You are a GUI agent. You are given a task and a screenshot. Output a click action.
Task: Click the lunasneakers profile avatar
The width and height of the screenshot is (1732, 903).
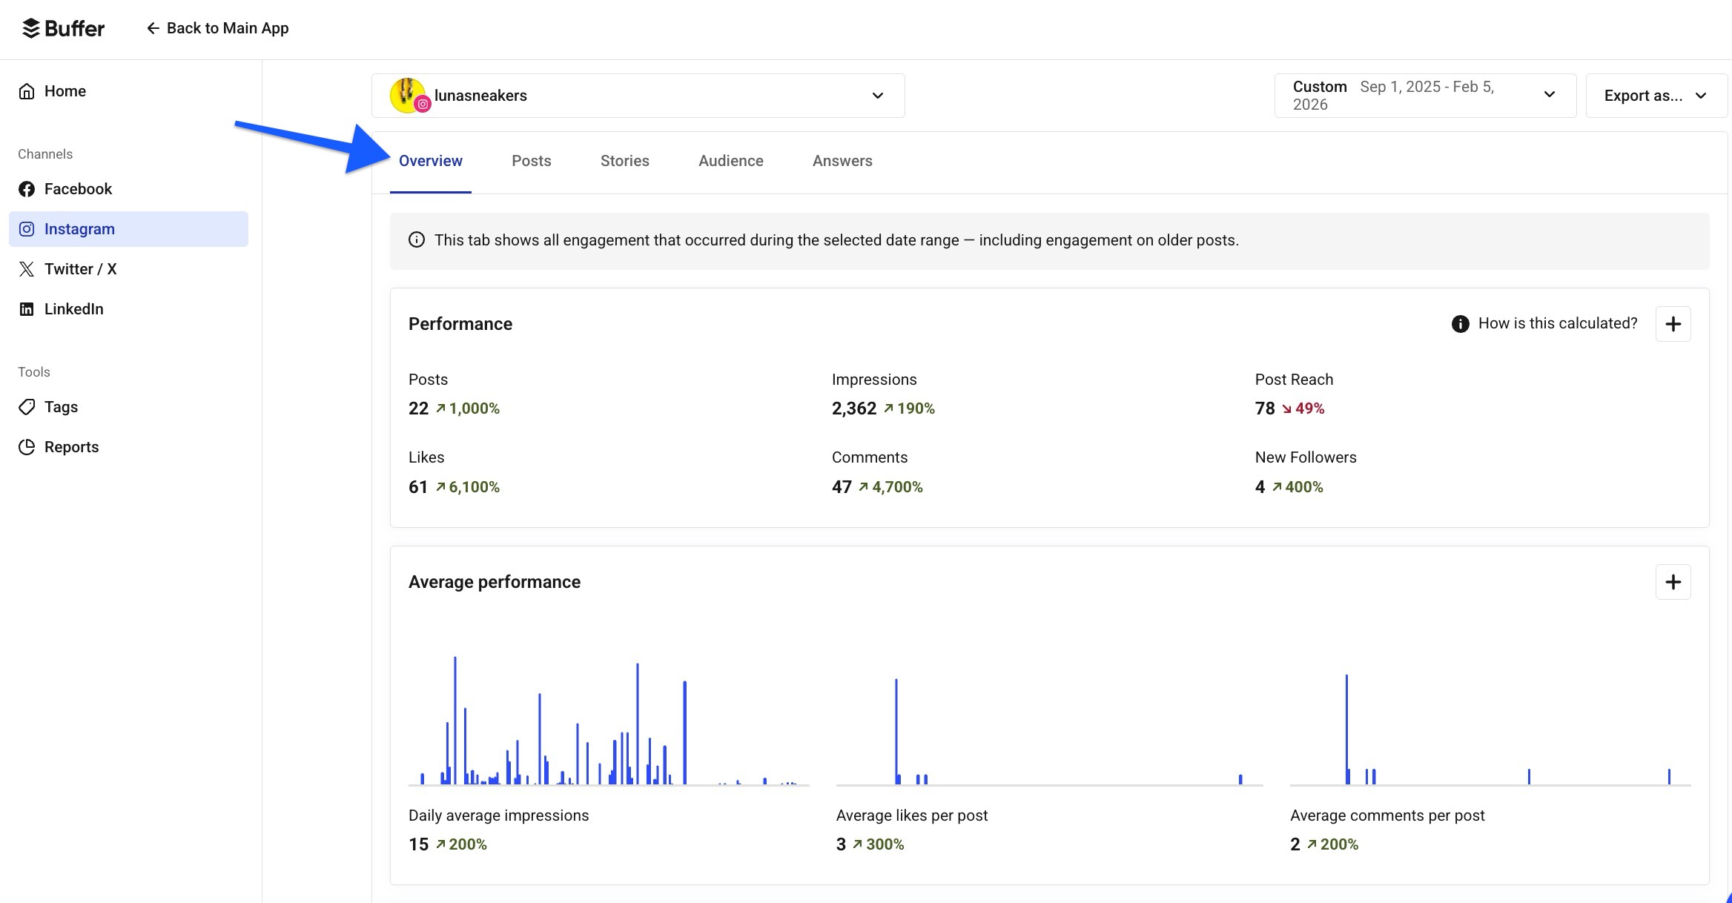(408, 96)
